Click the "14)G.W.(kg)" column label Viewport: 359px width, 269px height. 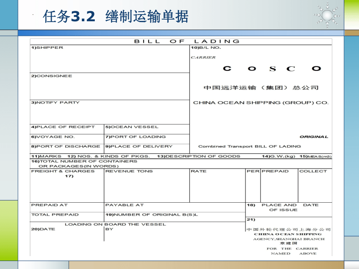[x=278, y=156]
